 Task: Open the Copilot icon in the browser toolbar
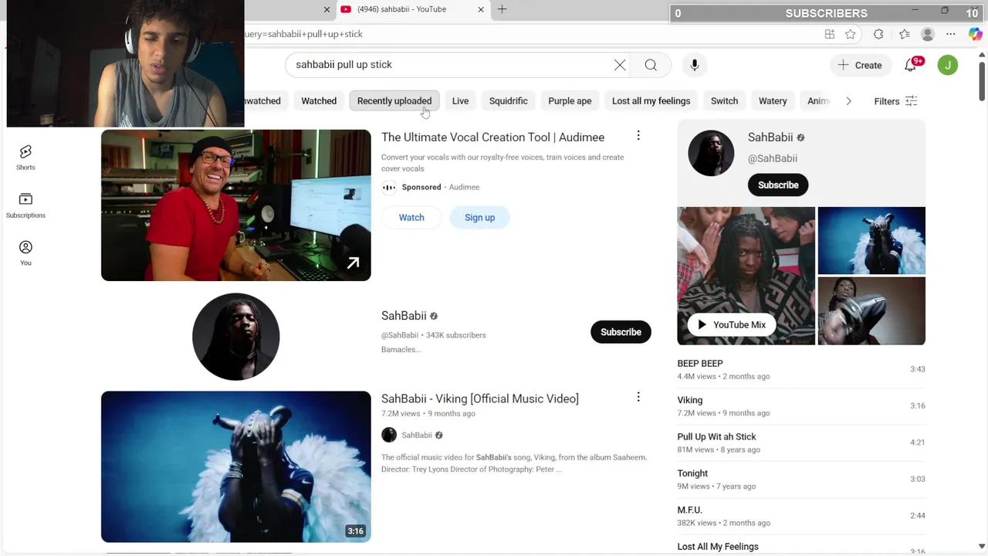[976, 34]
